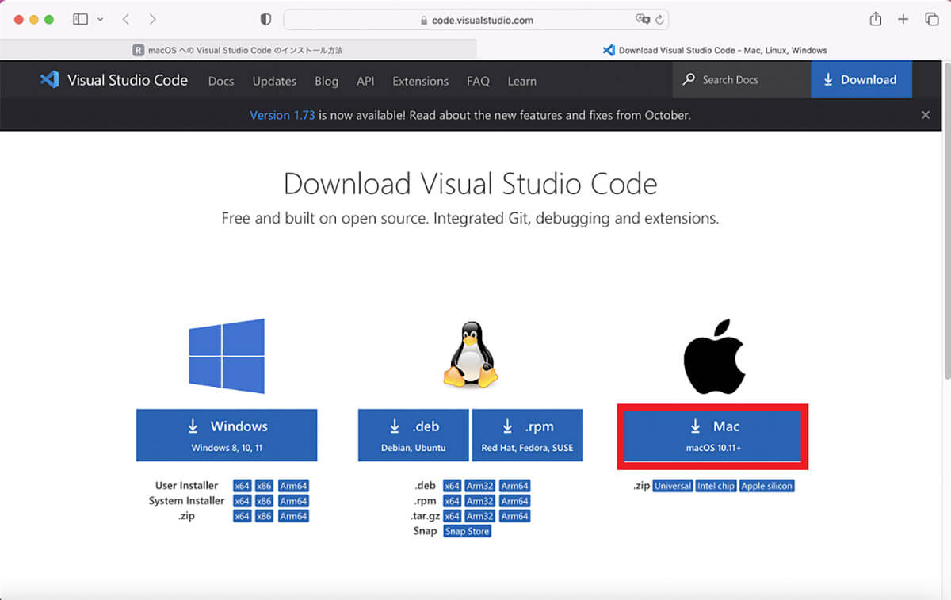Select the Universal .zip download badge

pyautogui.click(x=672, y=486)
